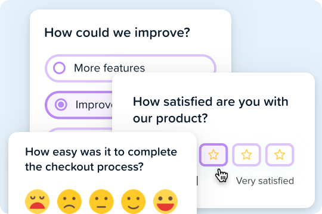Toggle the selected Improve radio button
The image size is (322, 214).
coord(61,105)
